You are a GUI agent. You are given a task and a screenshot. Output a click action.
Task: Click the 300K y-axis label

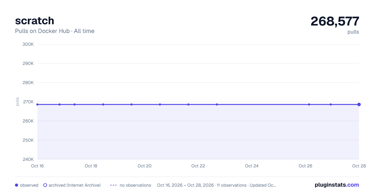click(x=28, y=44)
